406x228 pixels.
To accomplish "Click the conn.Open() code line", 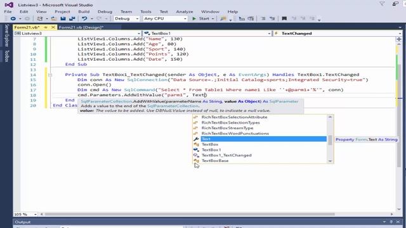I will [x=95, y=85].
